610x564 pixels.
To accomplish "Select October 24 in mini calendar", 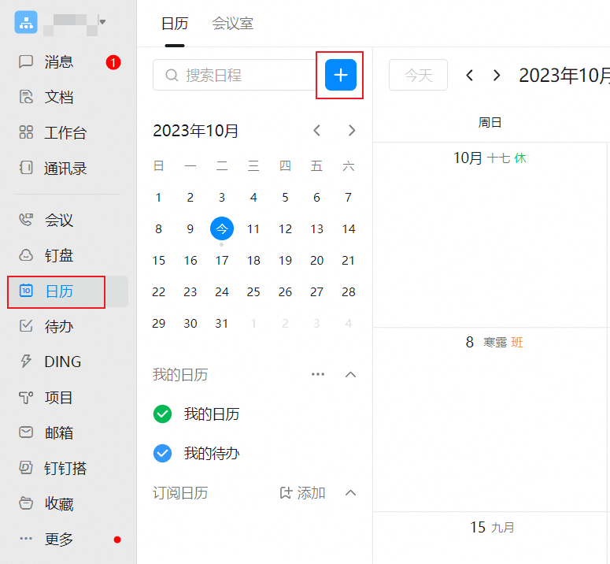I will [x=222, y=292].
